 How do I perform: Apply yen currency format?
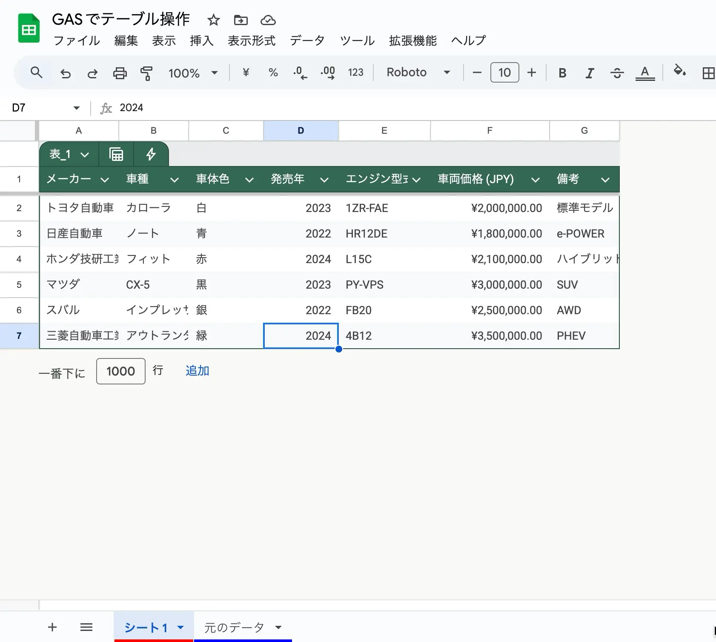tap(246, 72)
